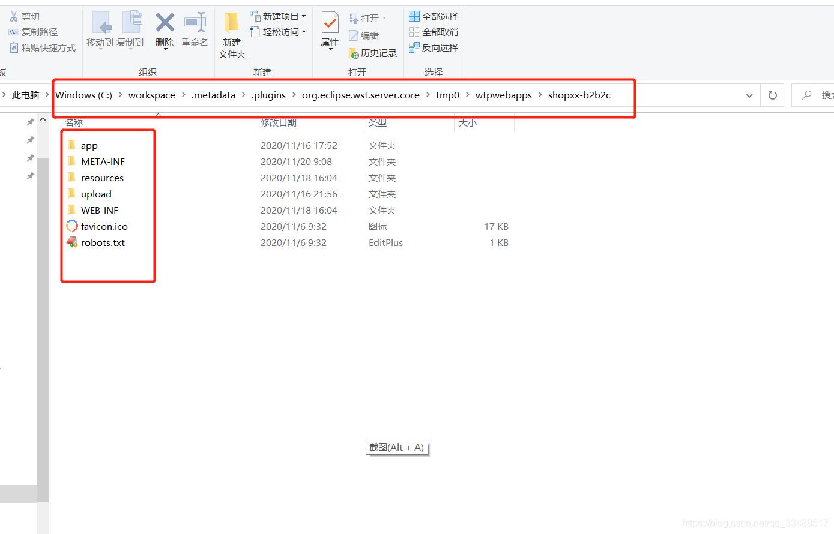The image size is (834, 534).
Task: Click Invert selection (反向选择)
Action: (434, 47)
